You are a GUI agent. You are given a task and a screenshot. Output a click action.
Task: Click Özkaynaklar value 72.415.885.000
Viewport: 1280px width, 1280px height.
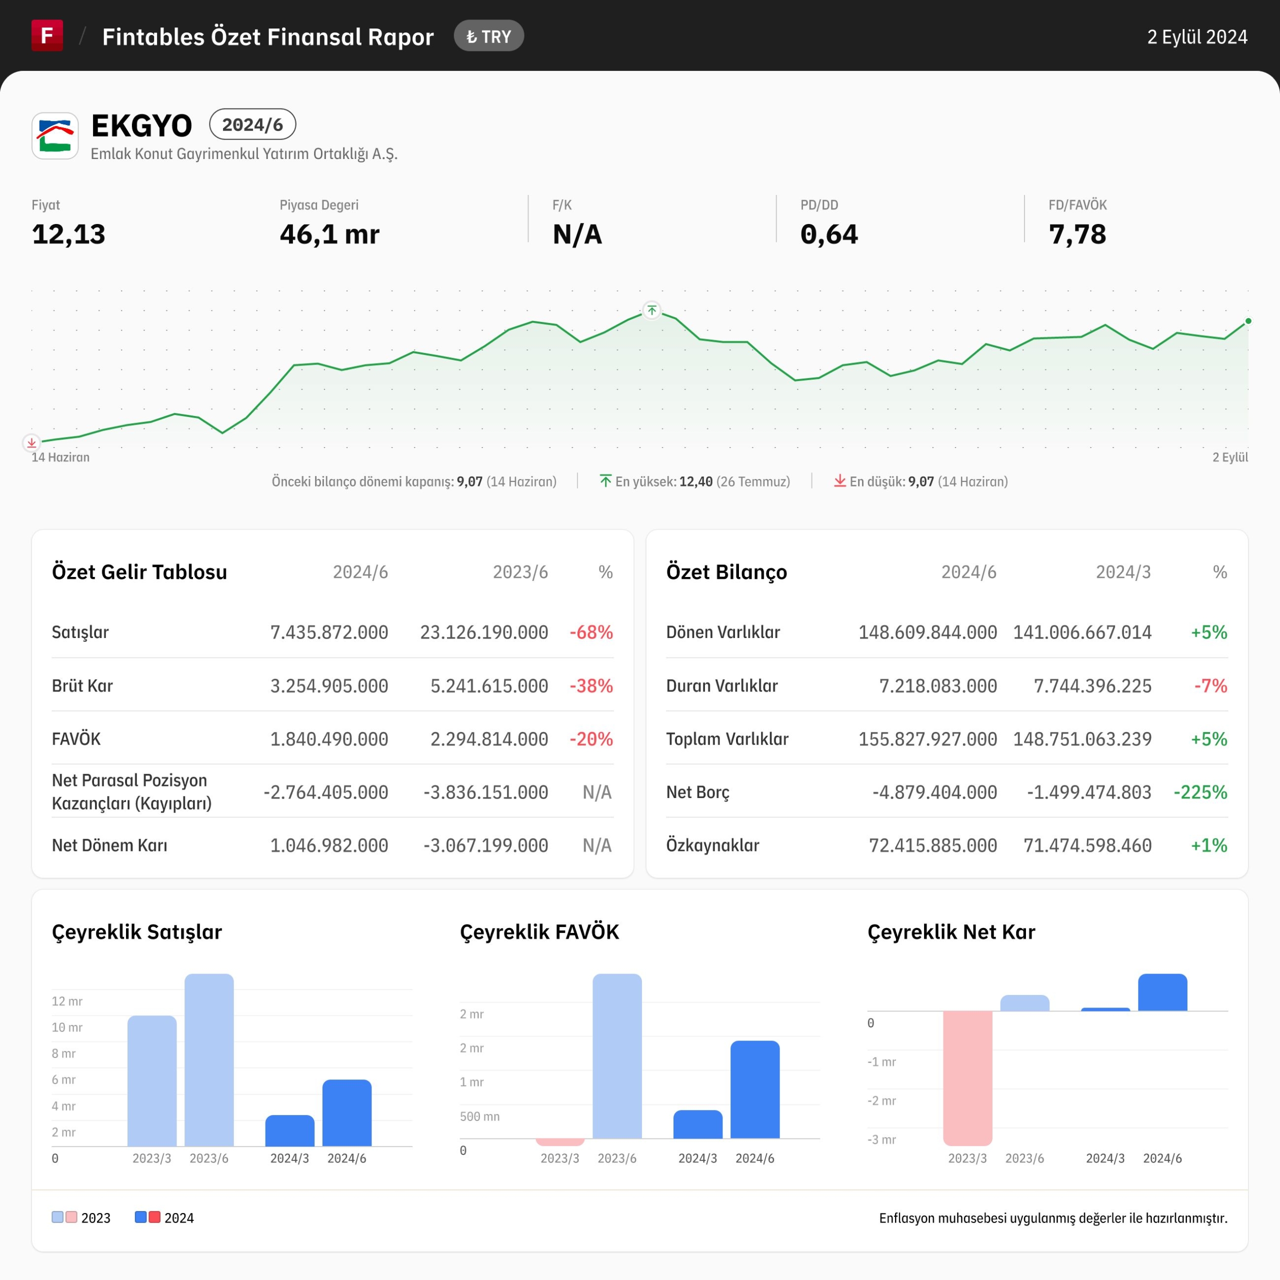click(x=933, y=845)
